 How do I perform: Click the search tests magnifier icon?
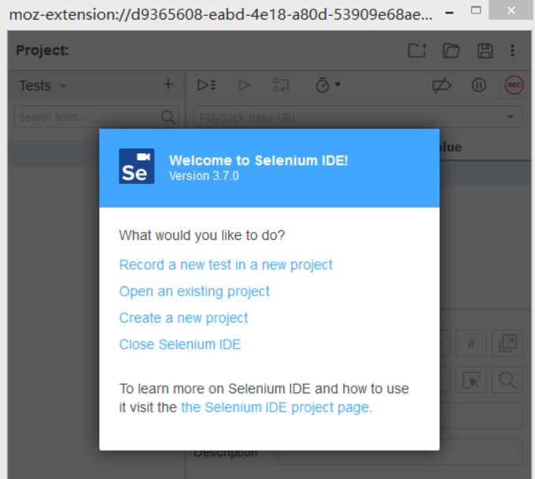(x=168, y=117)
